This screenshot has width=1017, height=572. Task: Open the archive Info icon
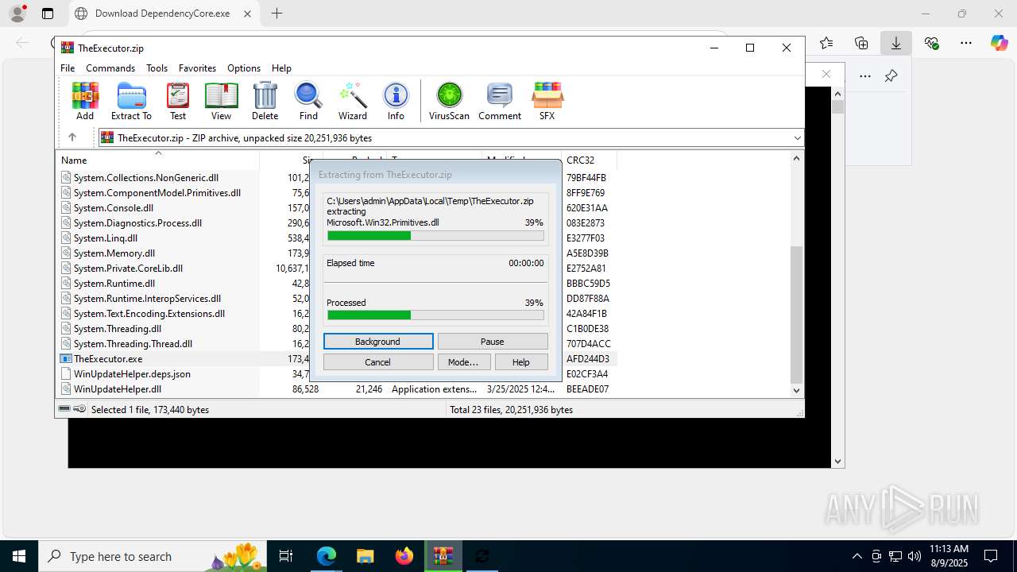tap(396, 101)
